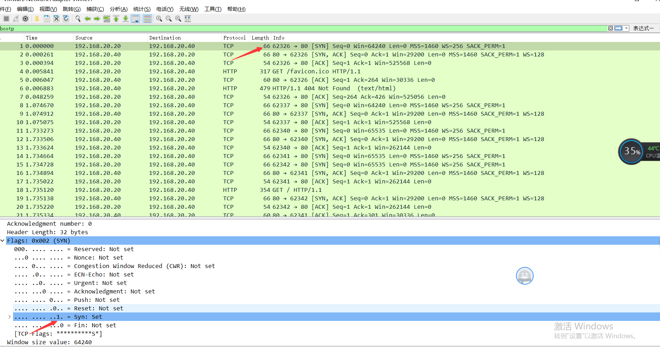This screenshot has width=660, height=347.
Task: Open the go-to-specific-packet tool
Action: coord(107,19)
